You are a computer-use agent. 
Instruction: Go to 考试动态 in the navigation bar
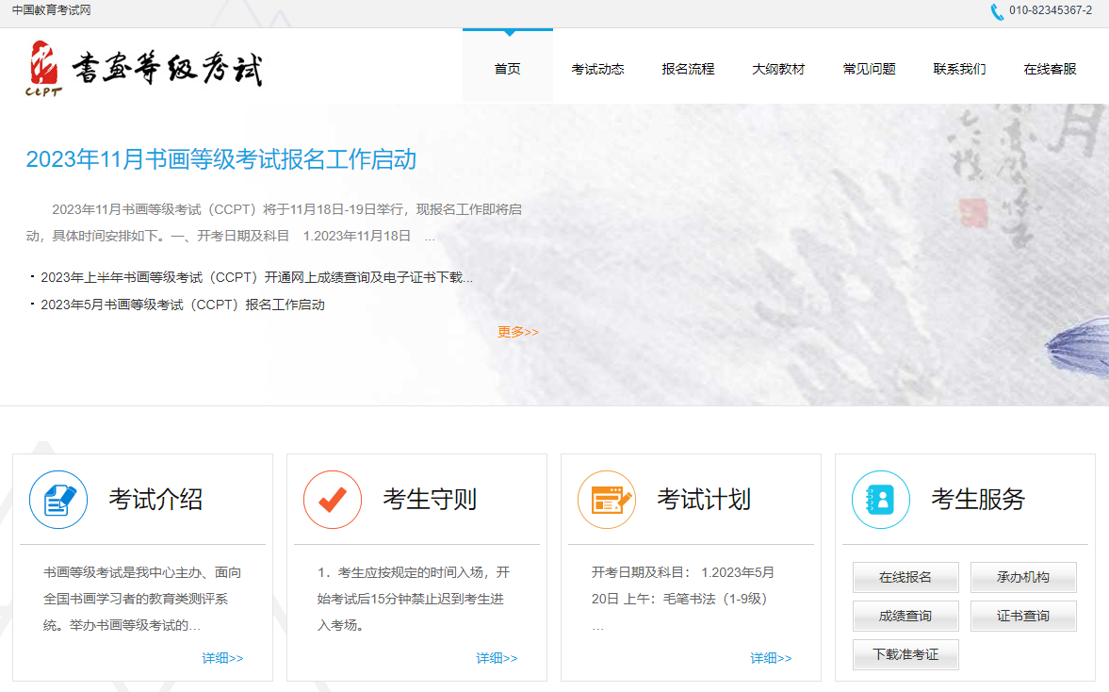(x=597, y=69)
